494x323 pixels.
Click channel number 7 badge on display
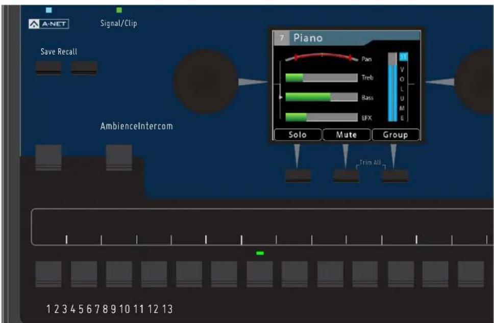click(x=282, y=38)
